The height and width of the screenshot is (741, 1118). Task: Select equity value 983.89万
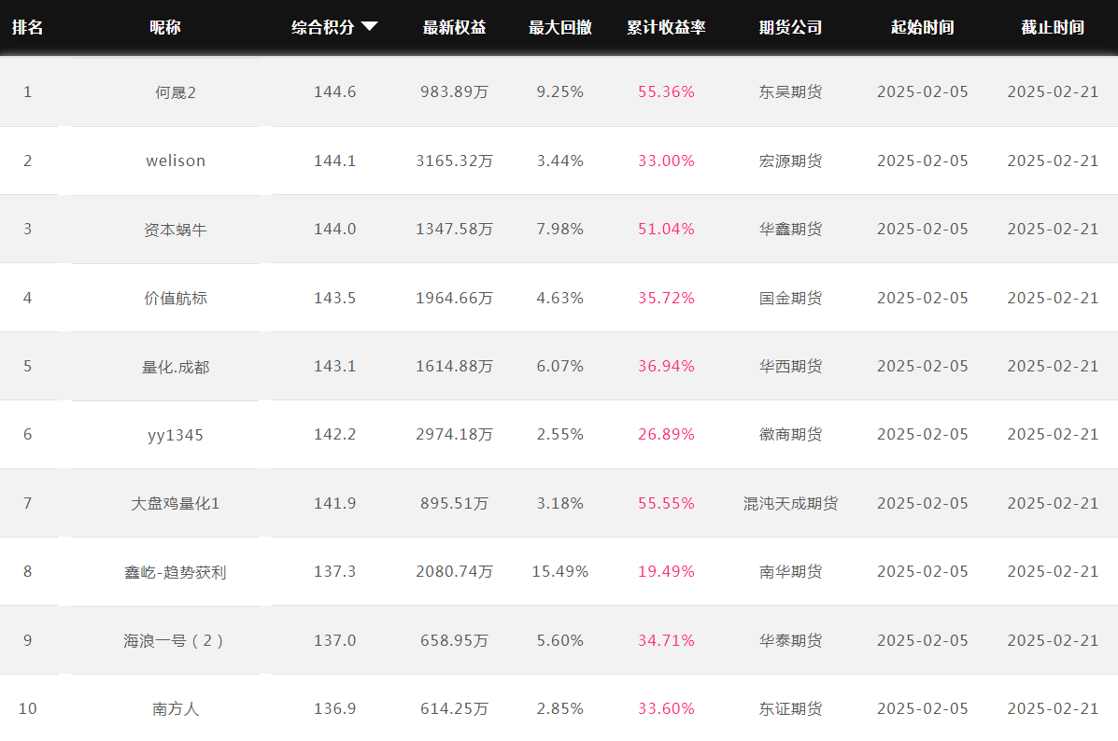[454, 91]
